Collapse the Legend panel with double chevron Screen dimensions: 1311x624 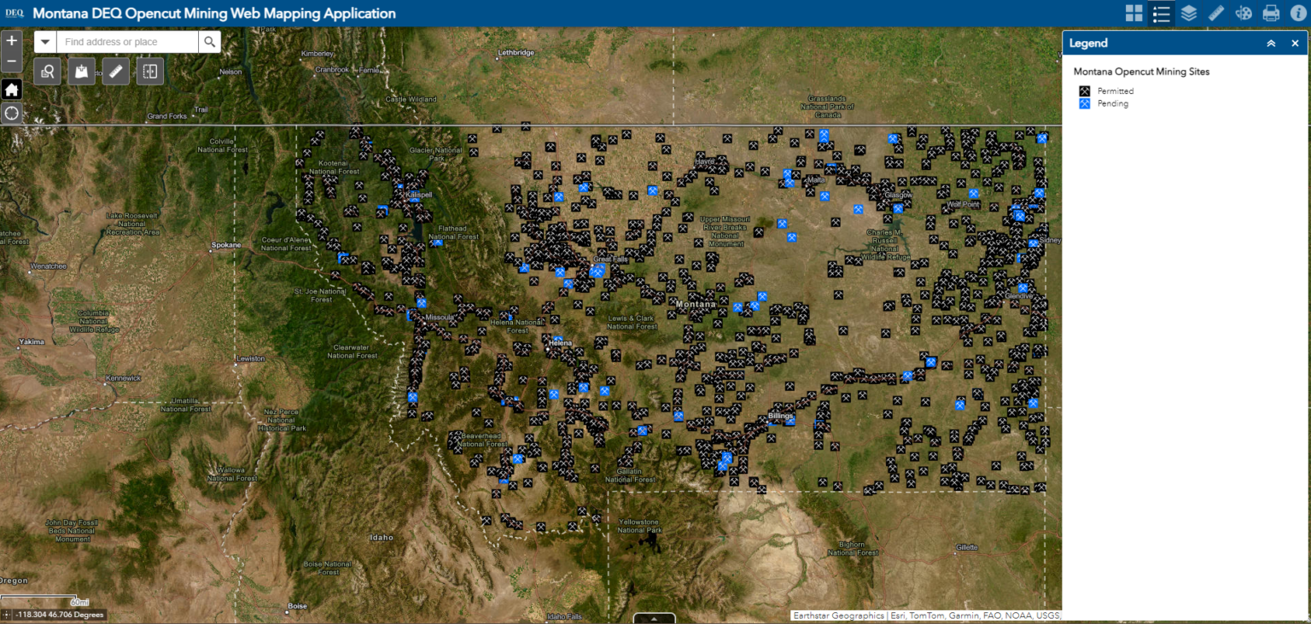point(1271,43)
